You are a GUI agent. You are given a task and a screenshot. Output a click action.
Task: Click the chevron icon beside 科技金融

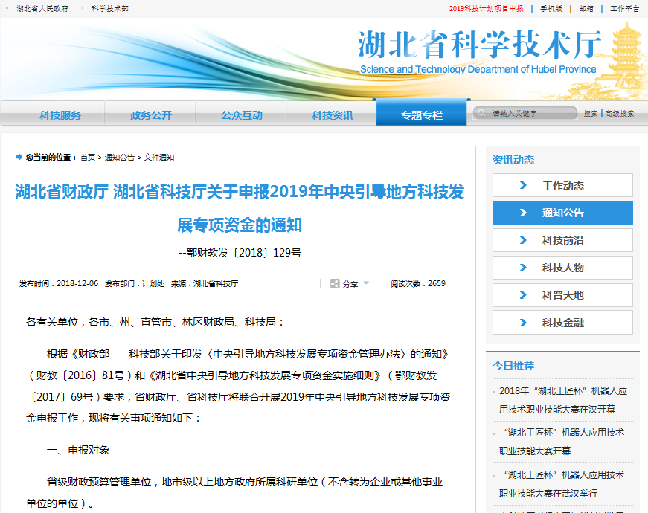(523, 323)
